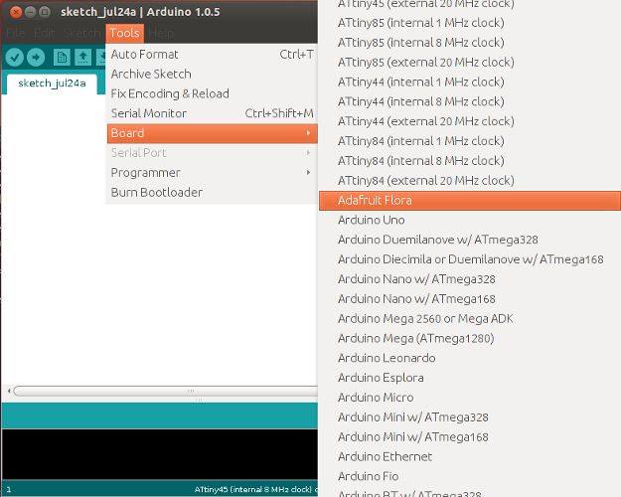Choose Arduino Mega (ATmega1280)
This screenshot has height=497, width=621.
(470, 339)
